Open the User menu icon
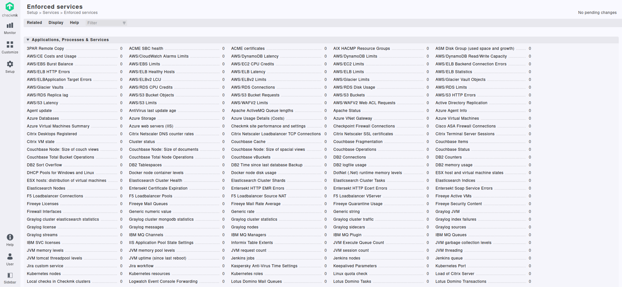Image resolution: width=622 pixels, height=287 pixels. [10, 257]
